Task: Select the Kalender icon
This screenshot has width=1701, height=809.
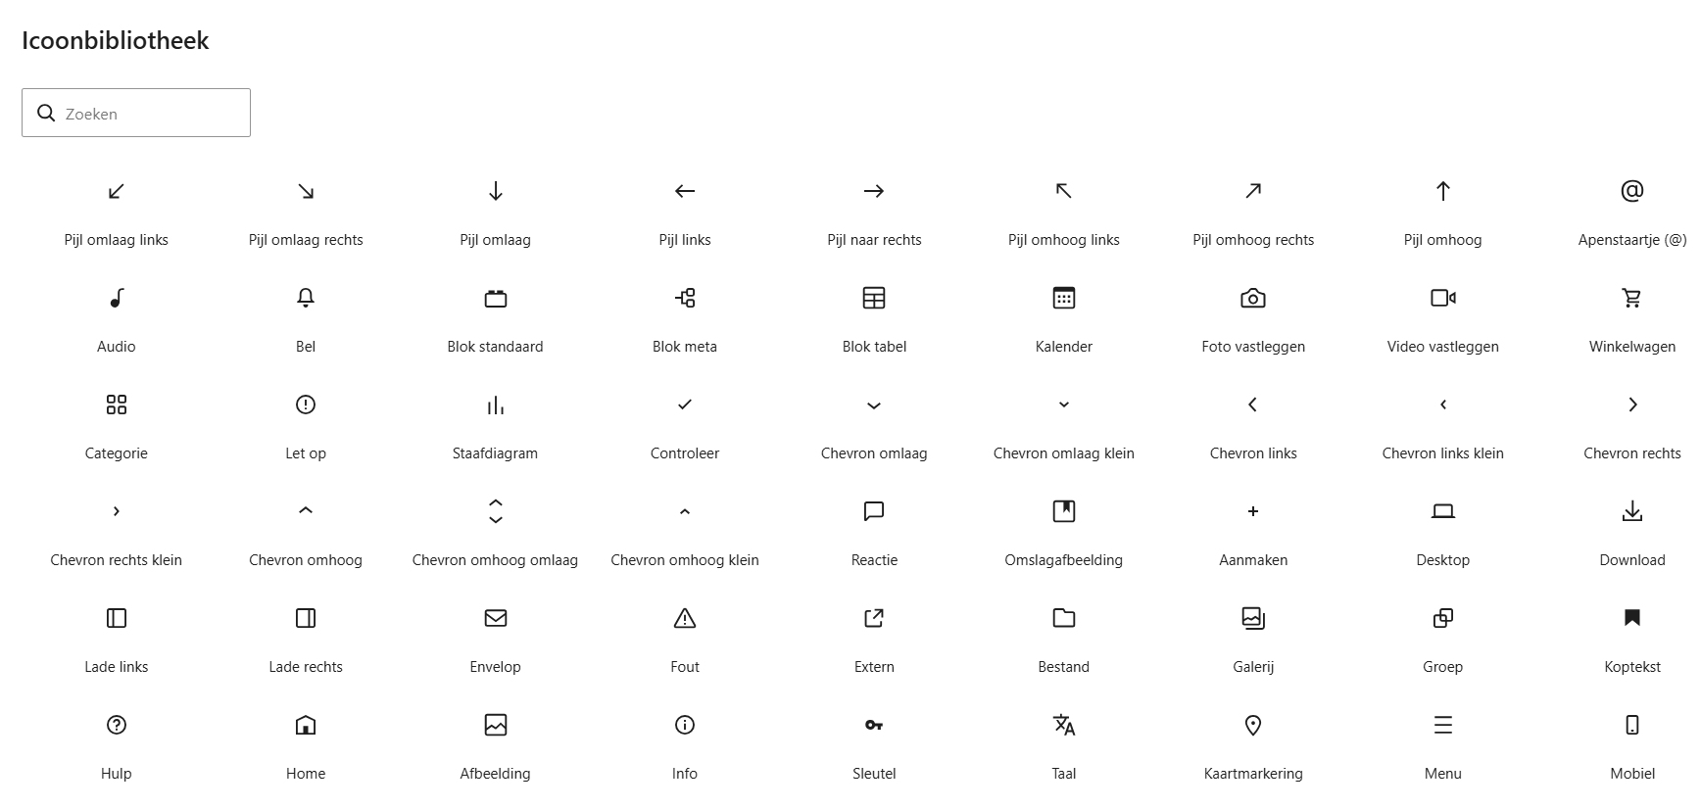Action: coord(1064,298)
